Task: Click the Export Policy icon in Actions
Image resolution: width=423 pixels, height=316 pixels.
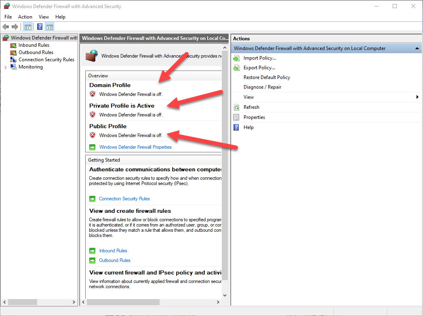Action: [236, 68]
